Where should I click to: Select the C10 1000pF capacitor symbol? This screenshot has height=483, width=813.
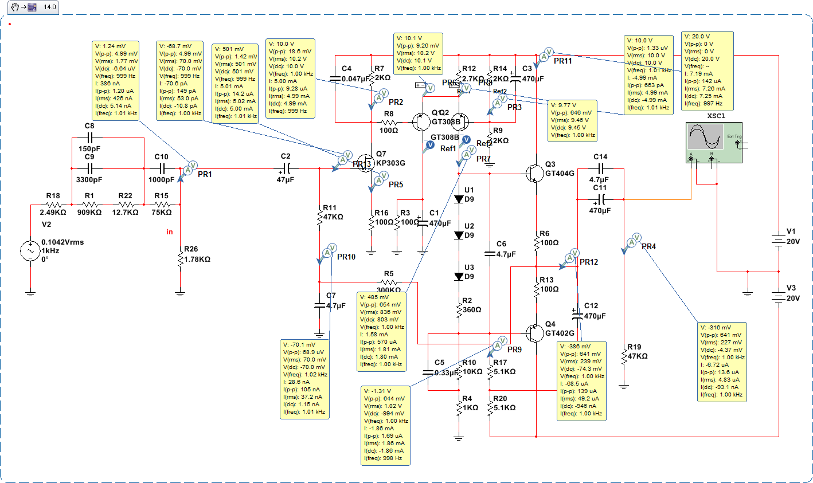(162, 168)
